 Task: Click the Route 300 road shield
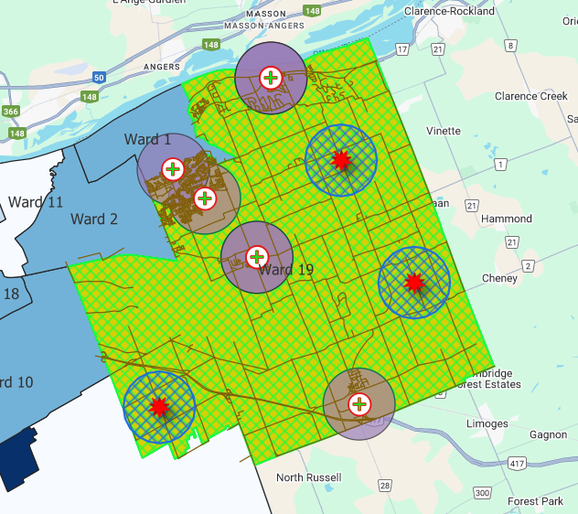point(482,494)
